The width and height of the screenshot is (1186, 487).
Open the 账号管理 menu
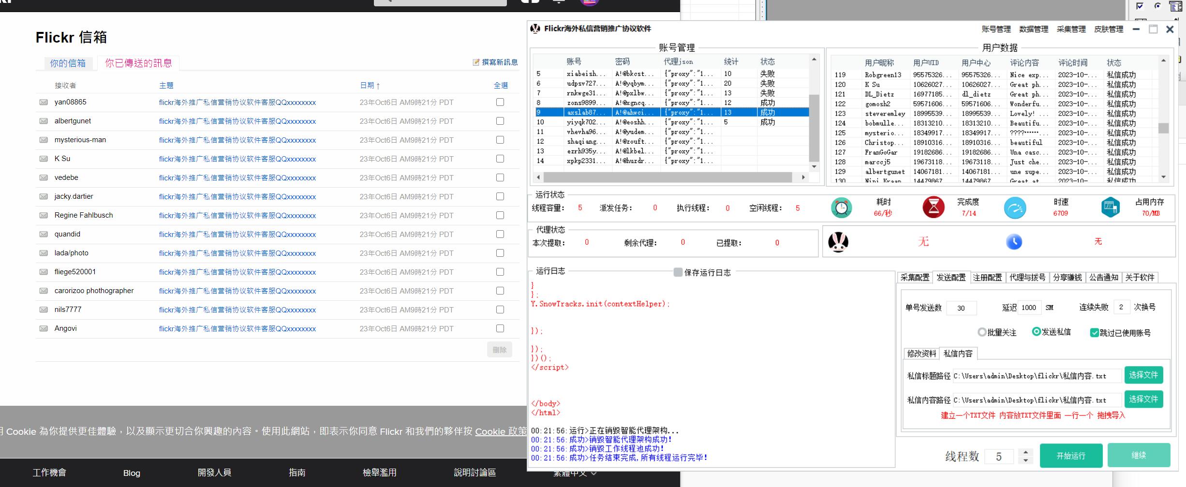pyautogui.click(x=996, y=29)
